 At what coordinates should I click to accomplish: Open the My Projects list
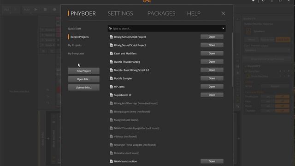[75, 45]
